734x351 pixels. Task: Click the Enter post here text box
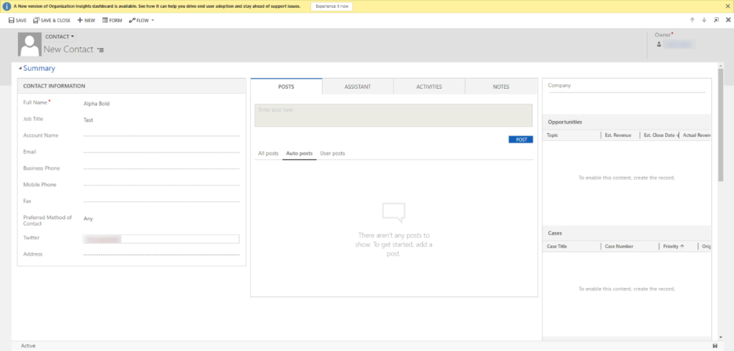click(x=394, y=115)
